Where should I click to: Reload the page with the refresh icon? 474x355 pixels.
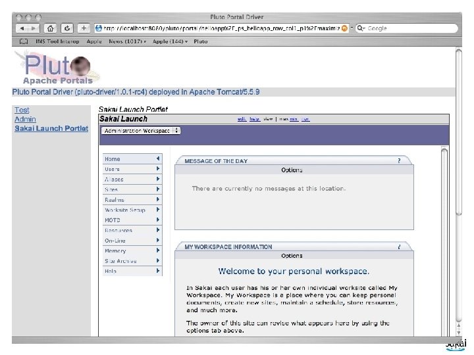tap(66, 28)
